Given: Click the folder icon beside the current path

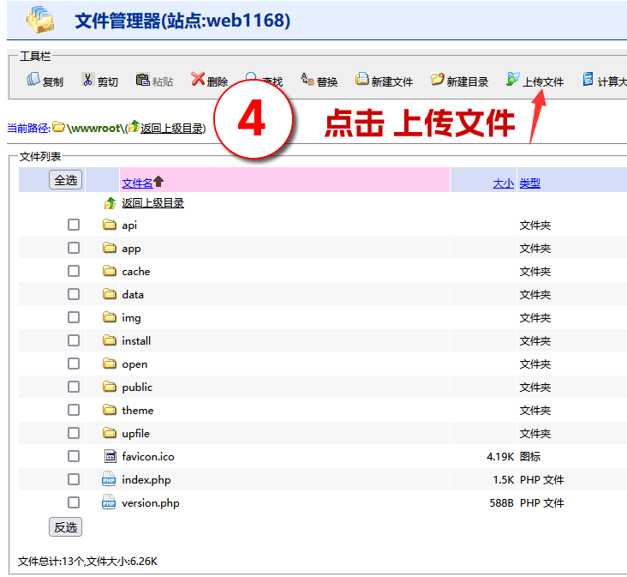Looking at the screenshot, I should coord(58,127).
